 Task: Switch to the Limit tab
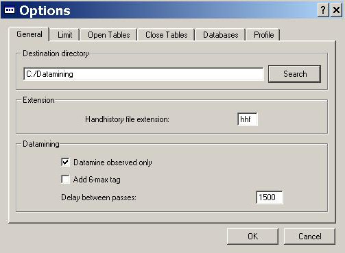64,35
